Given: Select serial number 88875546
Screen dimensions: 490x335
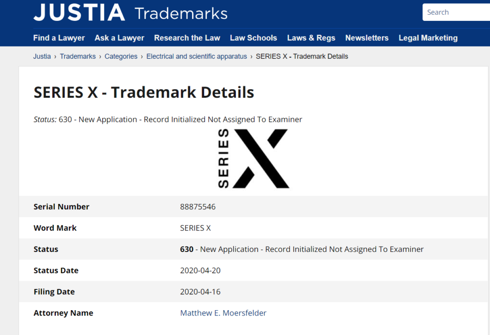Looking at the screenshot, I should click(x=198, y=207).
